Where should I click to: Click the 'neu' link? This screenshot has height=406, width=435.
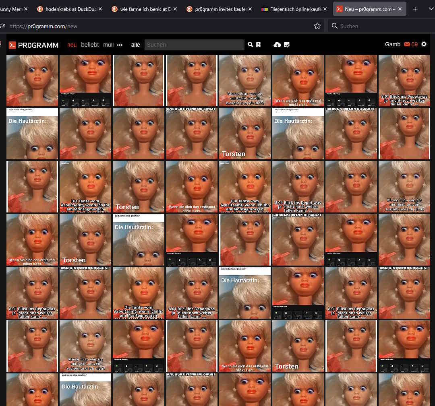tap(72, 45)
